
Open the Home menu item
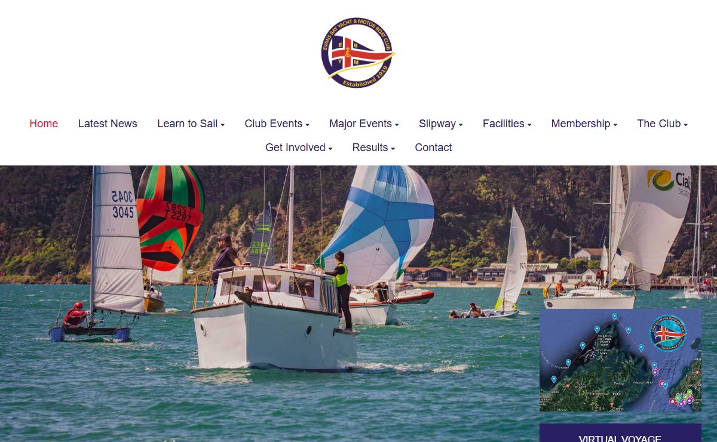click(x=44, y=124)
